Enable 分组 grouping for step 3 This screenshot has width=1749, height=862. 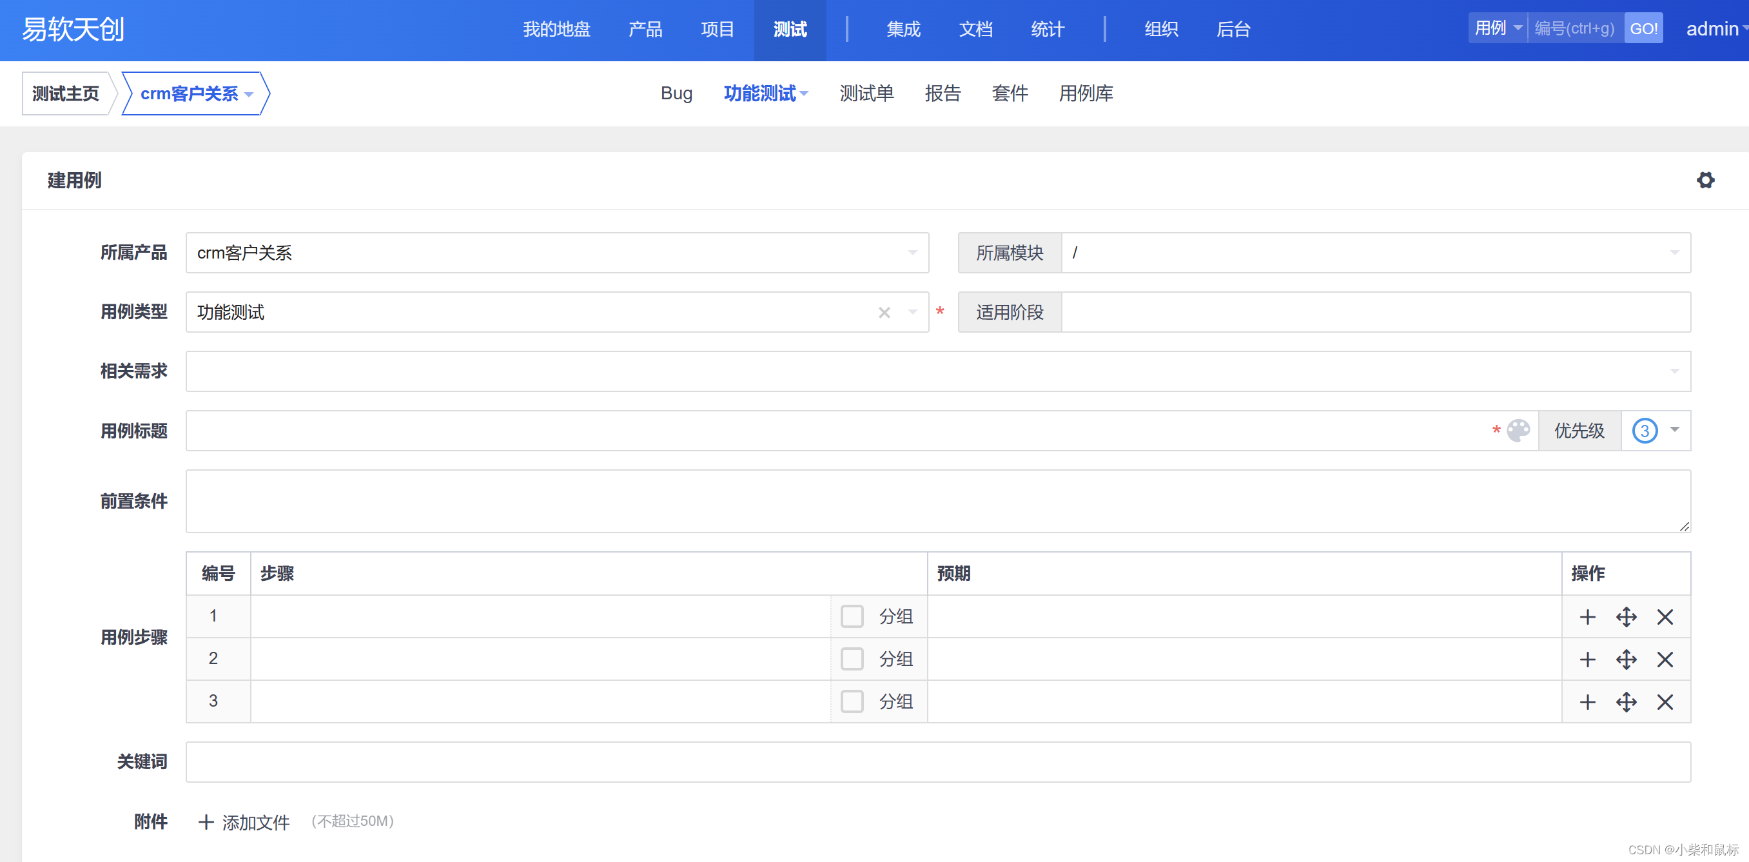click(852, 701)
